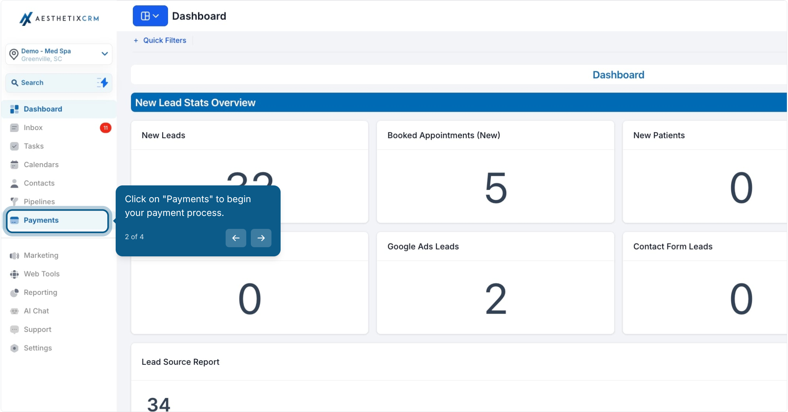Screen dimensions: 788x412
Task: Click the Tasks checkmark icon
Action: point(14,146)
